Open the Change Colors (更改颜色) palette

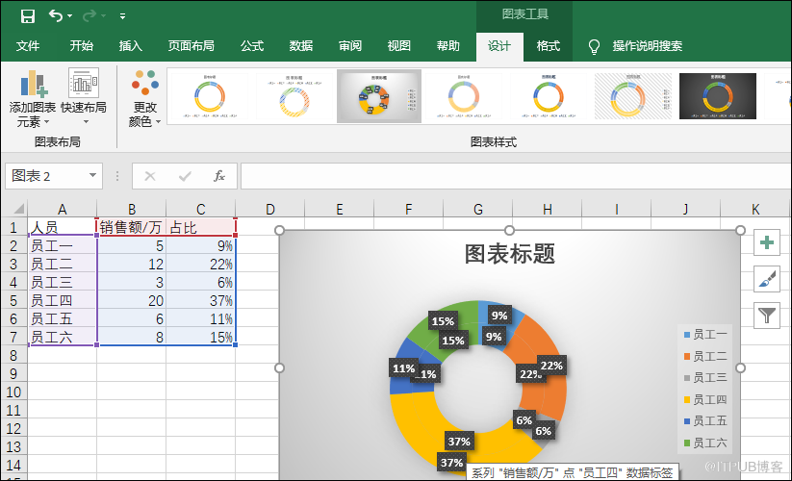click(145, 100)
